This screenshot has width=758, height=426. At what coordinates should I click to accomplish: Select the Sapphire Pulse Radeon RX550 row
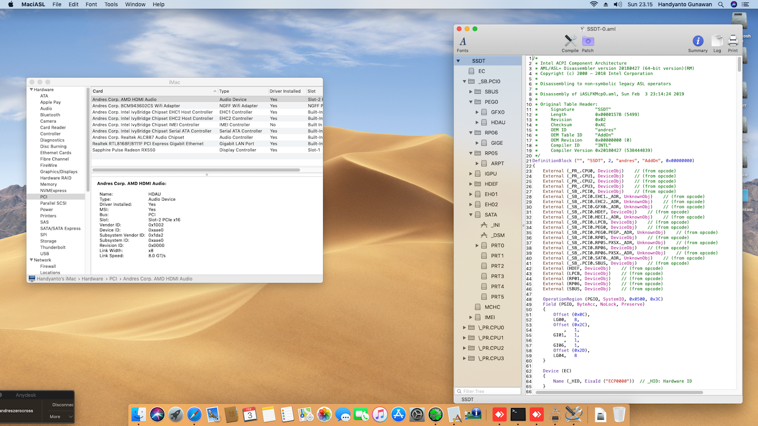[206, 150]
